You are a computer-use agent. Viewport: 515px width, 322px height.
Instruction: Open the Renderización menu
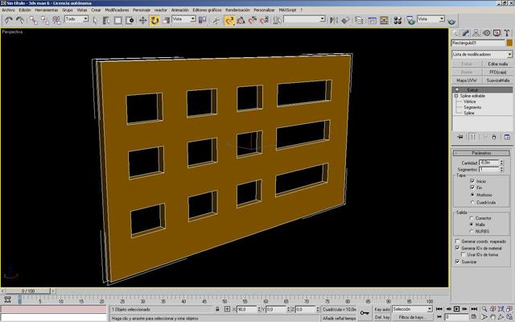coord(237,10)
